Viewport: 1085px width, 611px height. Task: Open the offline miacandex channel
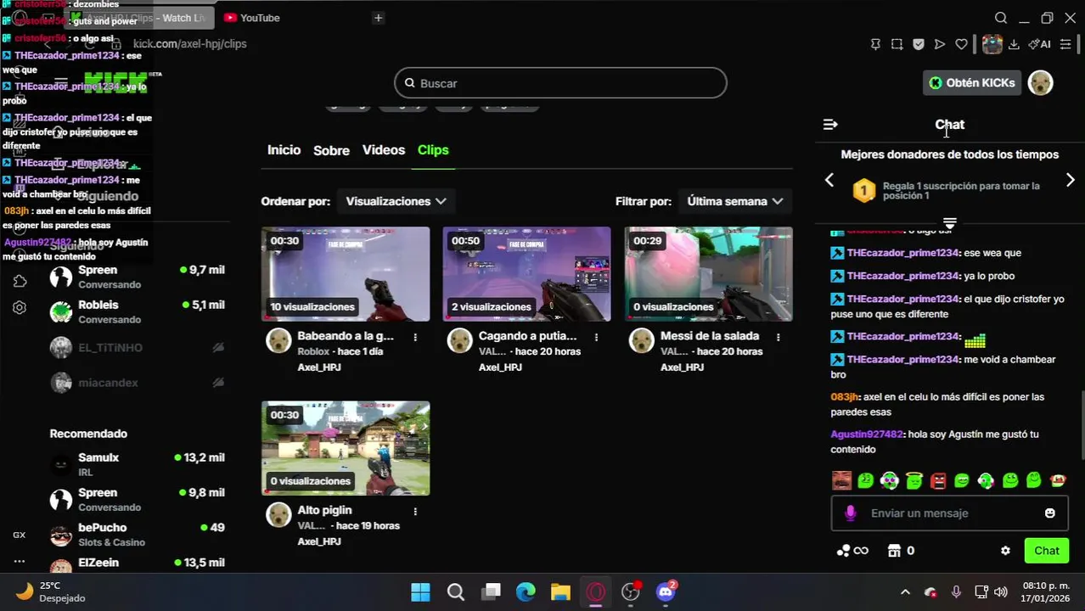[x=136, y=383]
